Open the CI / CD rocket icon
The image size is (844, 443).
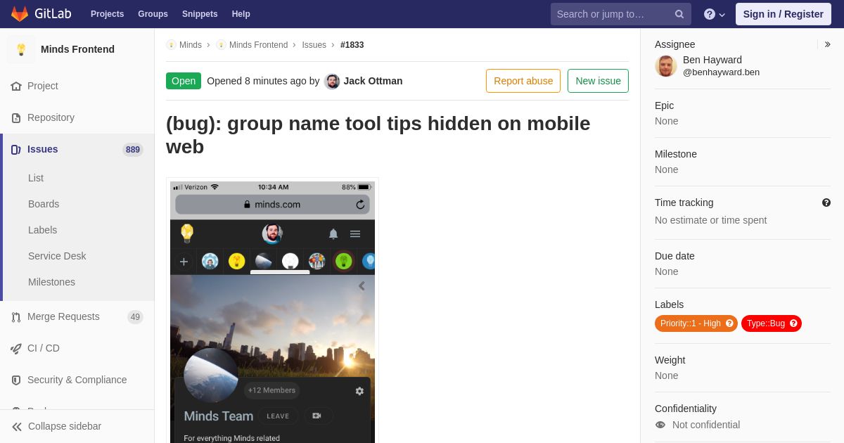pos(16,348)
